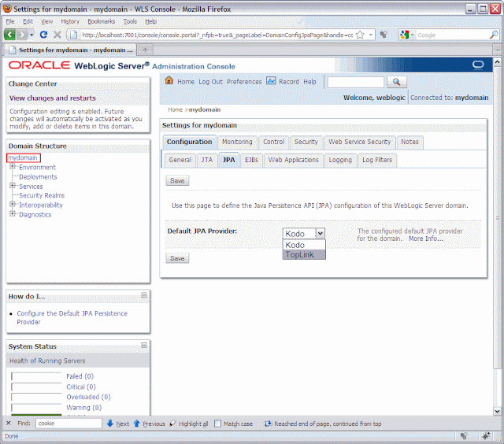The width and height of the screenshot is (504, 444).
Task: Click View changes and restarts link
Action: coord(53,98)
